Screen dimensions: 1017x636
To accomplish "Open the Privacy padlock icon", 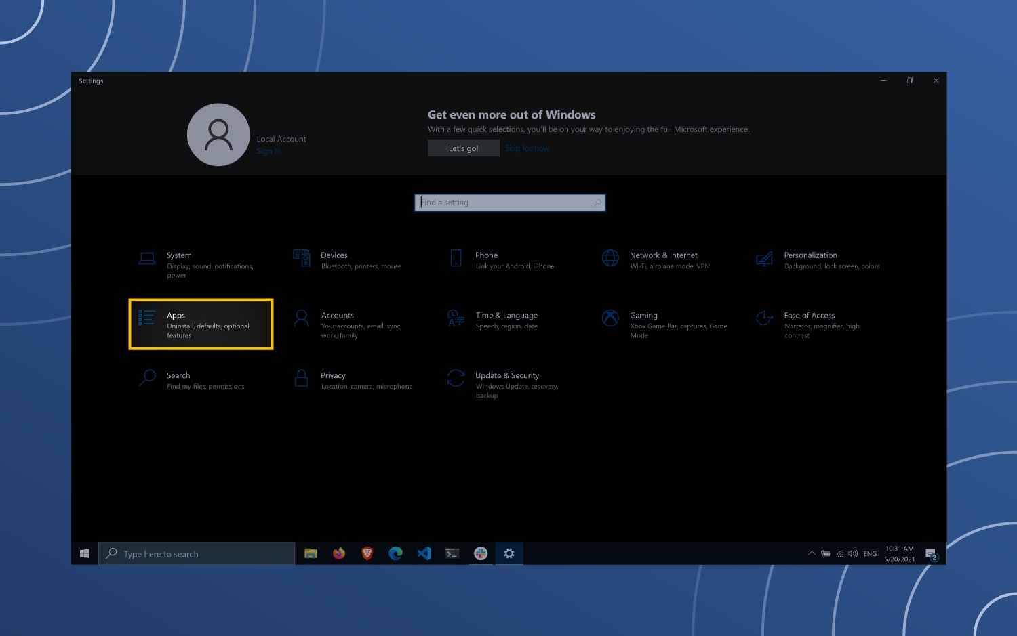I will tap(302, 378).
